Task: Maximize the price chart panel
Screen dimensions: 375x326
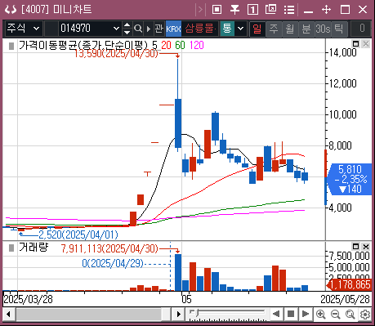Action: click(x=355, y=44)
